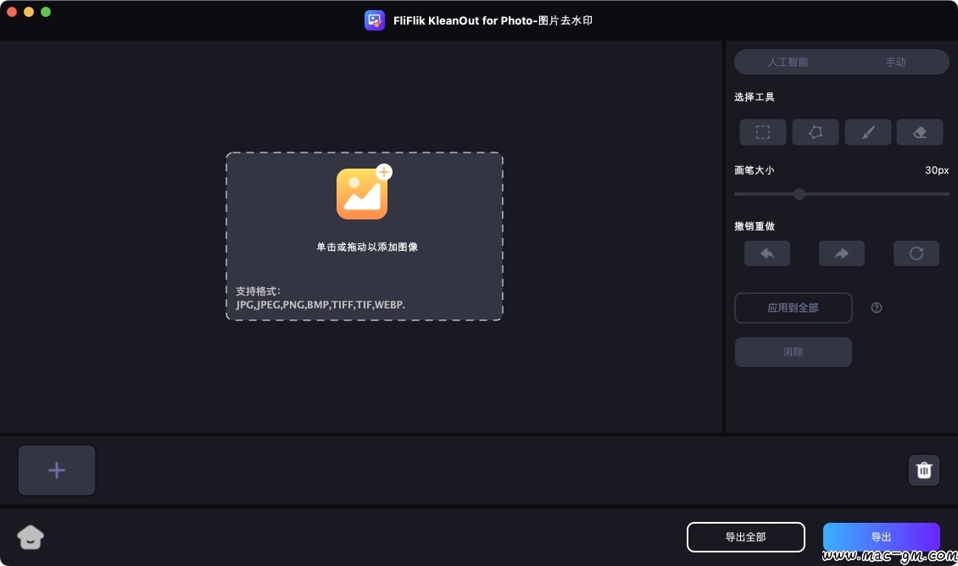Click the 消除 button
The width and height of the screenshot is (958, 566).
(794, 352)
